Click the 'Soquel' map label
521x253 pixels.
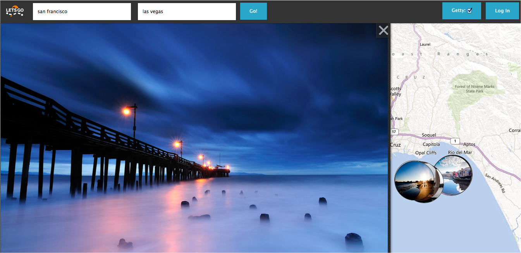[429, 135]
